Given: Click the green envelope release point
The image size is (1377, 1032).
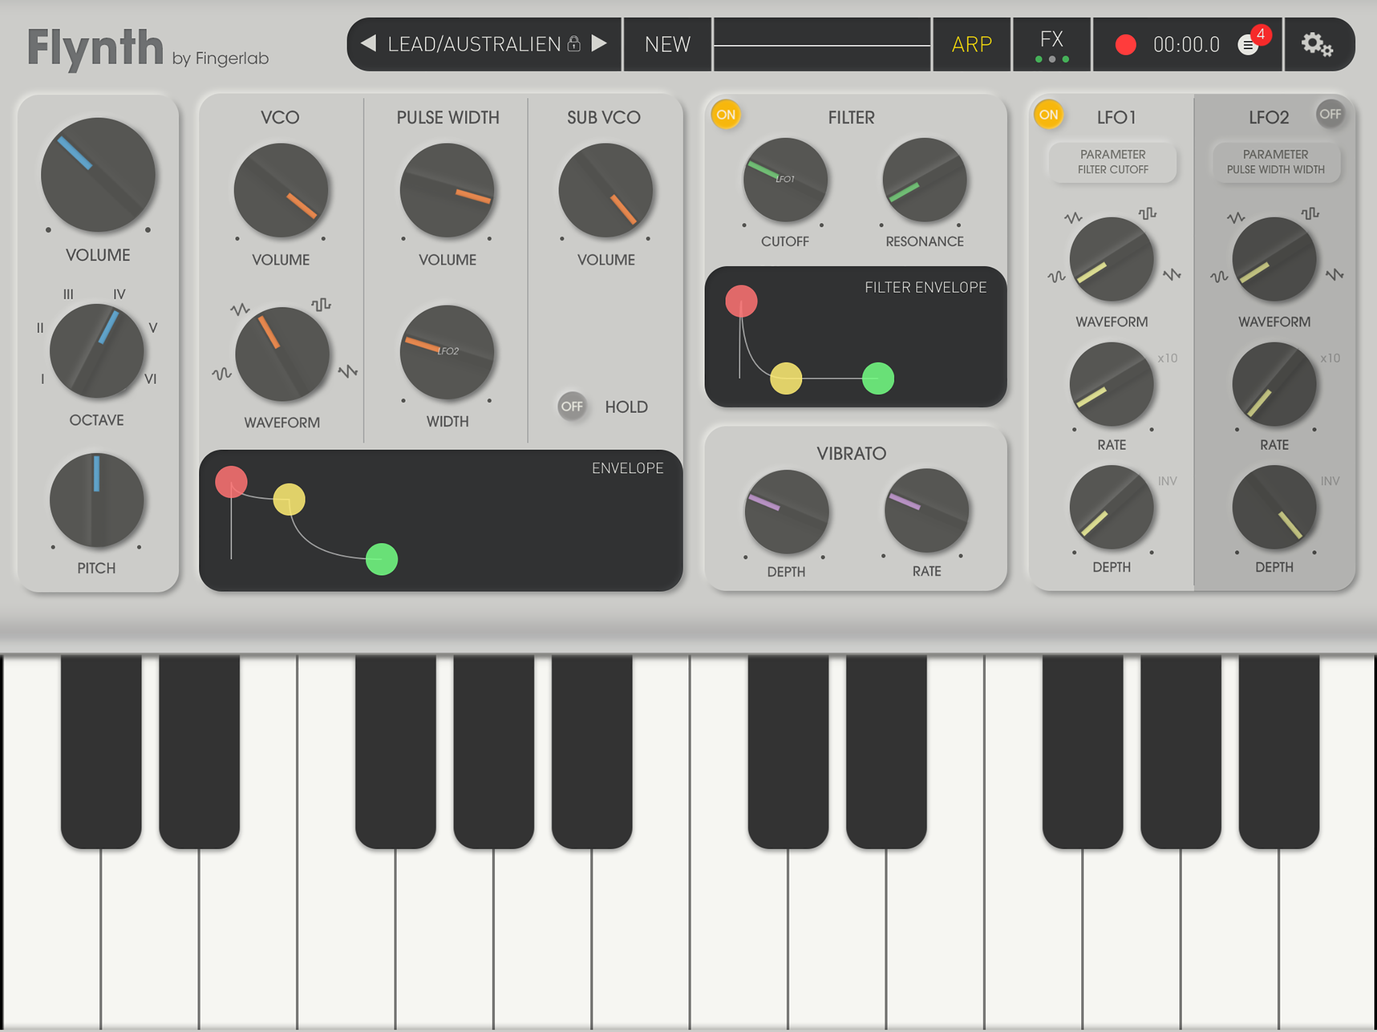Looking at the screenshot, I should tap(382, 559).
